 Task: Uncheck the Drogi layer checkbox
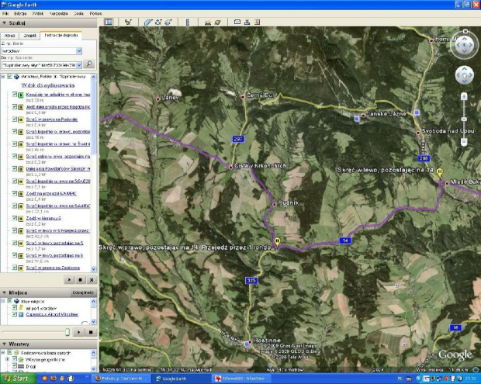pos(15,365)
